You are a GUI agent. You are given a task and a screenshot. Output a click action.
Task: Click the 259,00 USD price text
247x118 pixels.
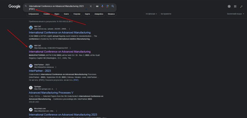pos(34,102)
